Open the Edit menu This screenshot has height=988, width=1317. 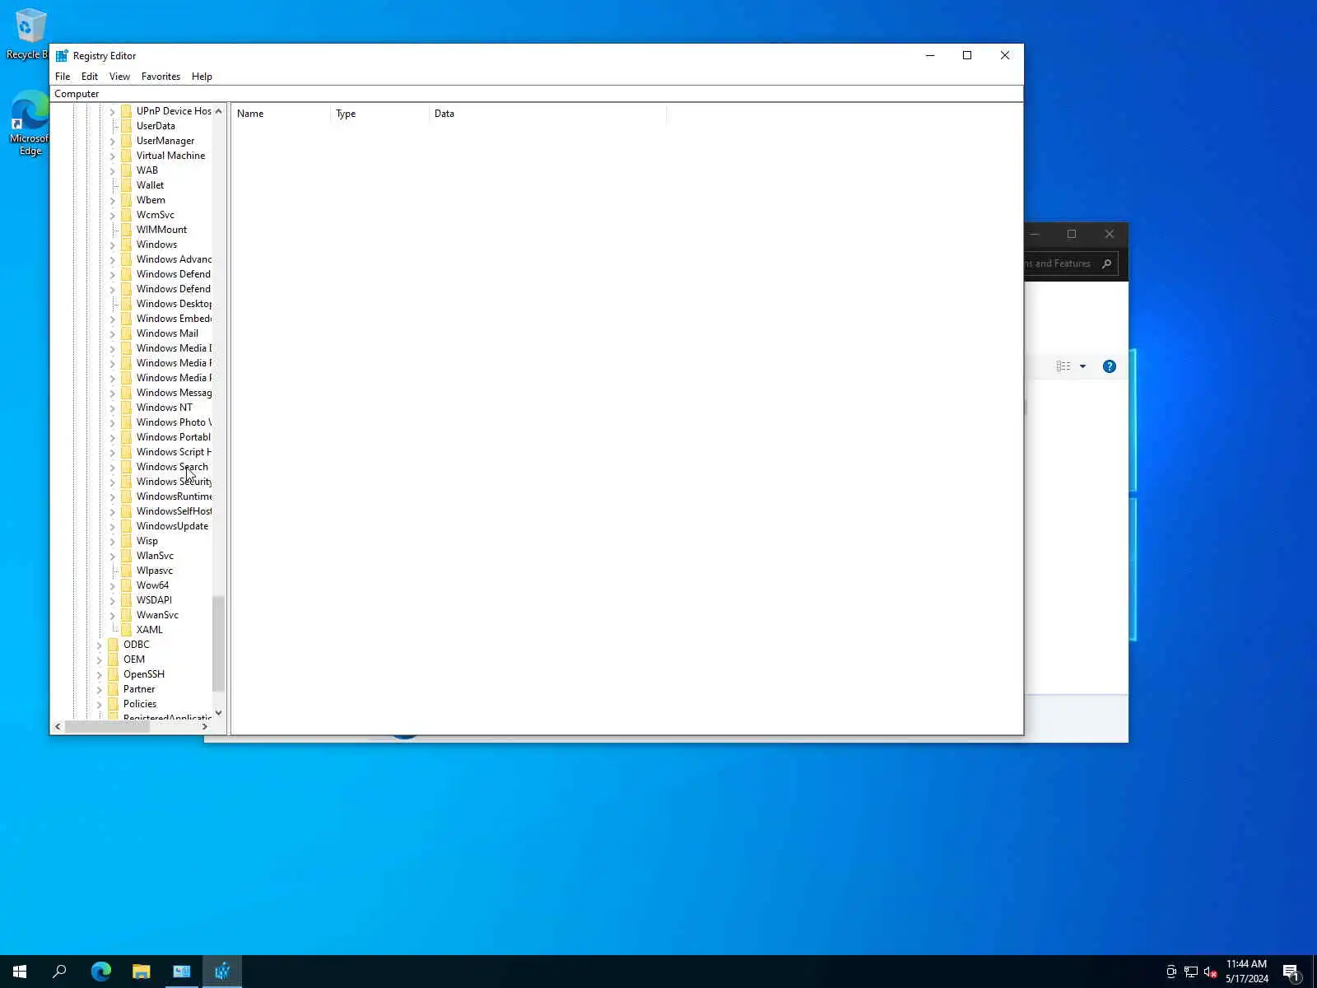click(90, 77)
